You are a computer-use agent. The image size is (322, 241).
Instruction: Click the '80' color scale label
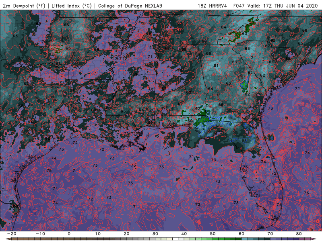tap(299, 234)
